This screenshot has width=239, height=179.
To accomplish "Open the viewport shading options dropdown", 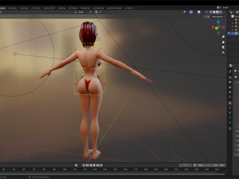I will tap(224, 12).
